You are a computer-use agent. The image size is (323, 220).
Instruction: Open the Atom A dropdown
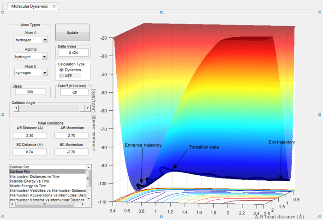tap(45, 40)
